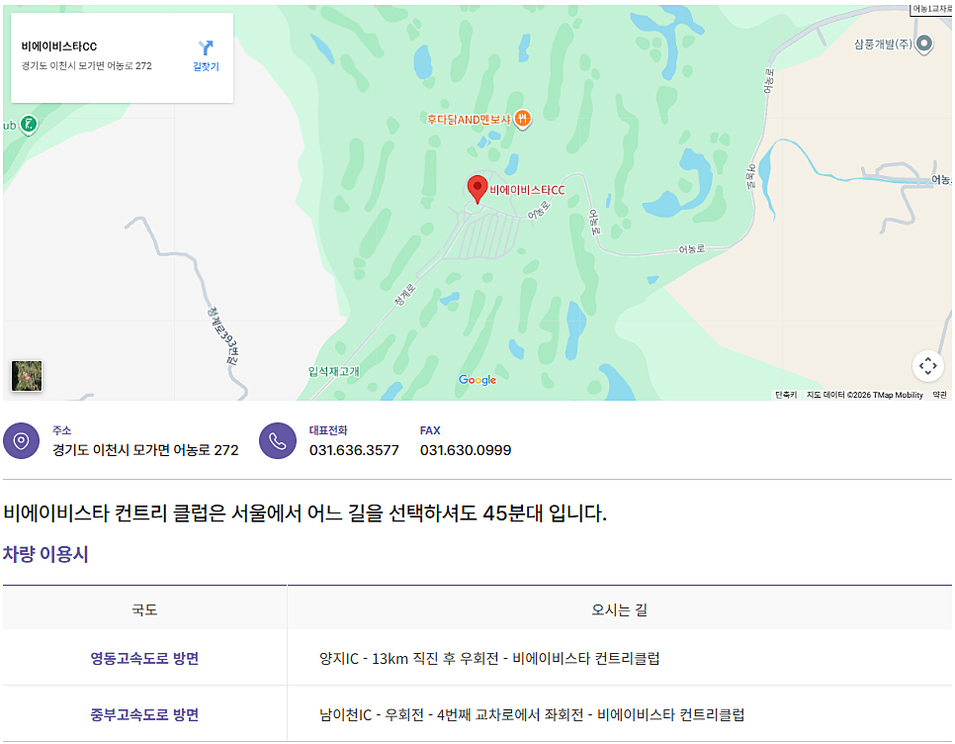Click the red 비에이비스타CC map pin
955x744 pixels.
pos(477,187)
